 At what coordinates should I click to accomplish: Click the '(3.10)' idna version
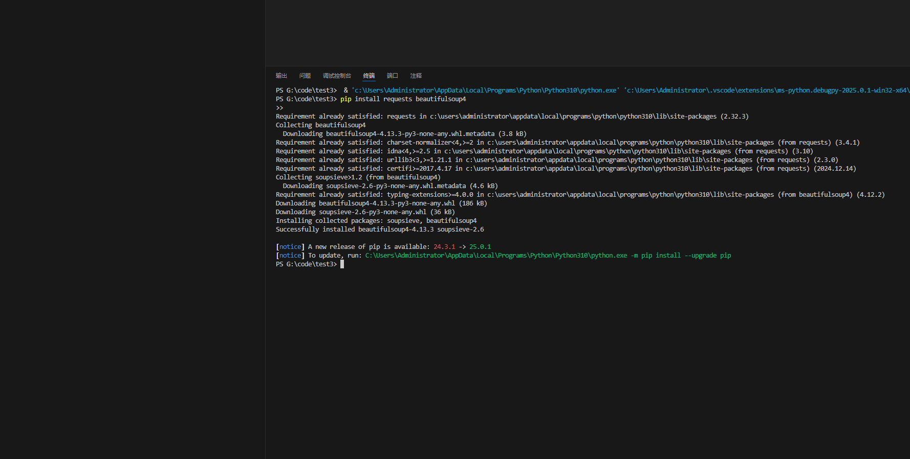(x=803, y=151)
